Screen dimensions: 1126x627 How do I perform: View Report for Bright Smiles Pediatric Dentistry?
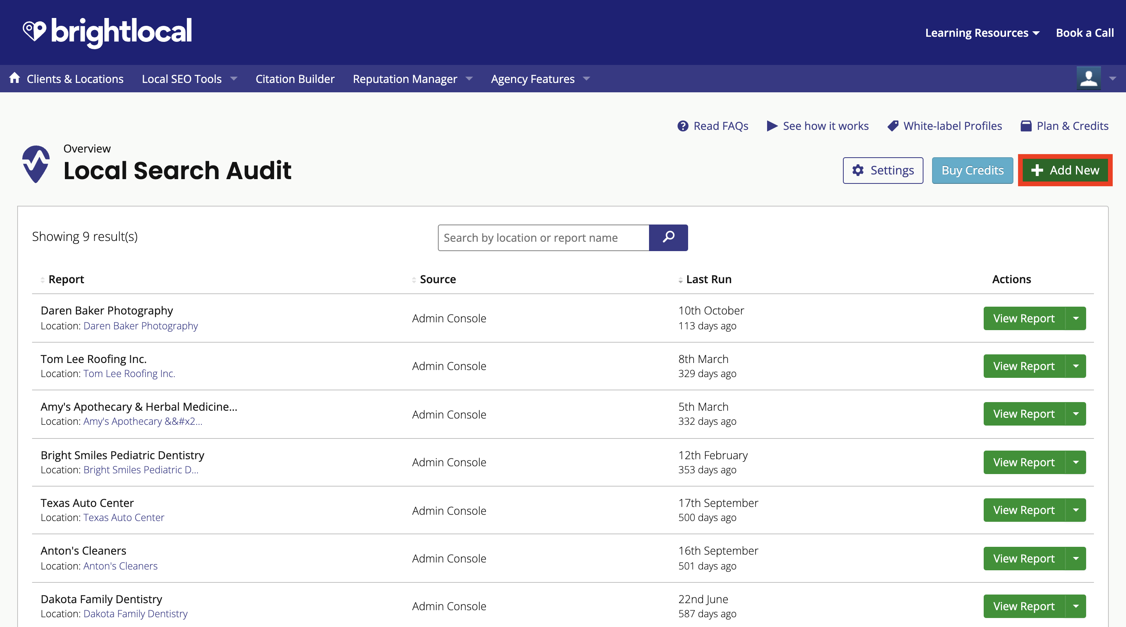[1024, 462]
